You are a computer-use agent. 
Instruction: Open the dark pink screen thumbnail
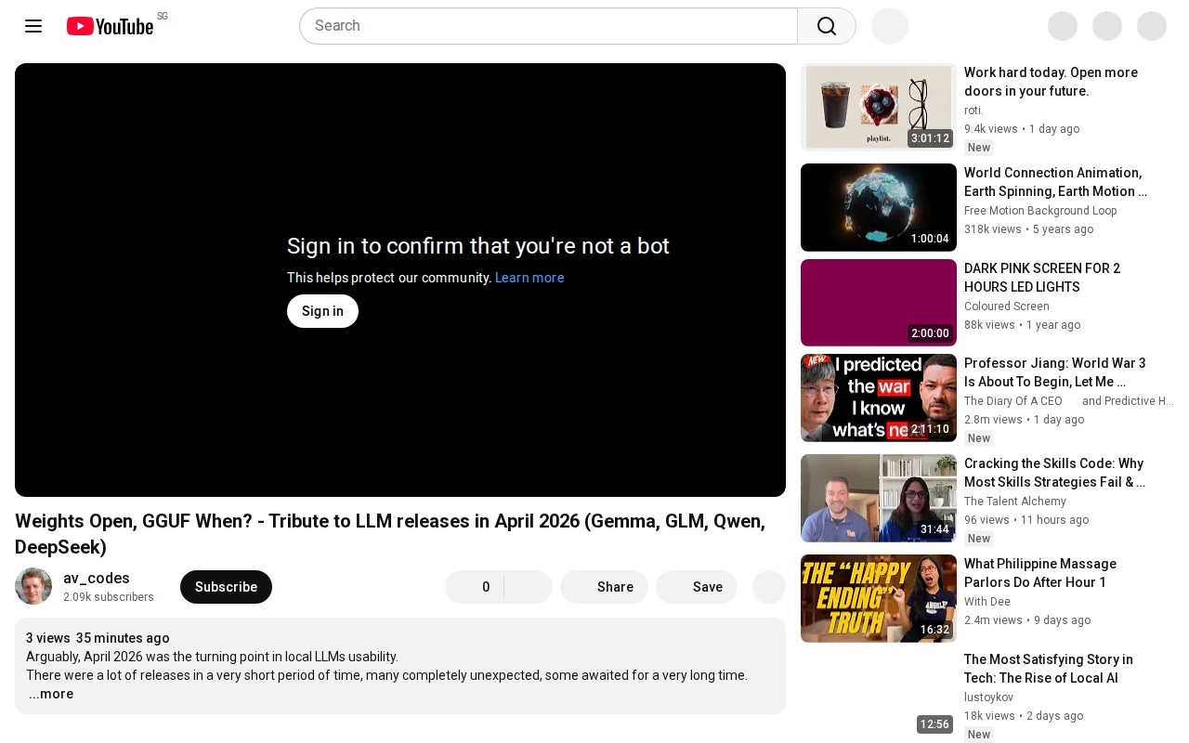coord(879,303)
